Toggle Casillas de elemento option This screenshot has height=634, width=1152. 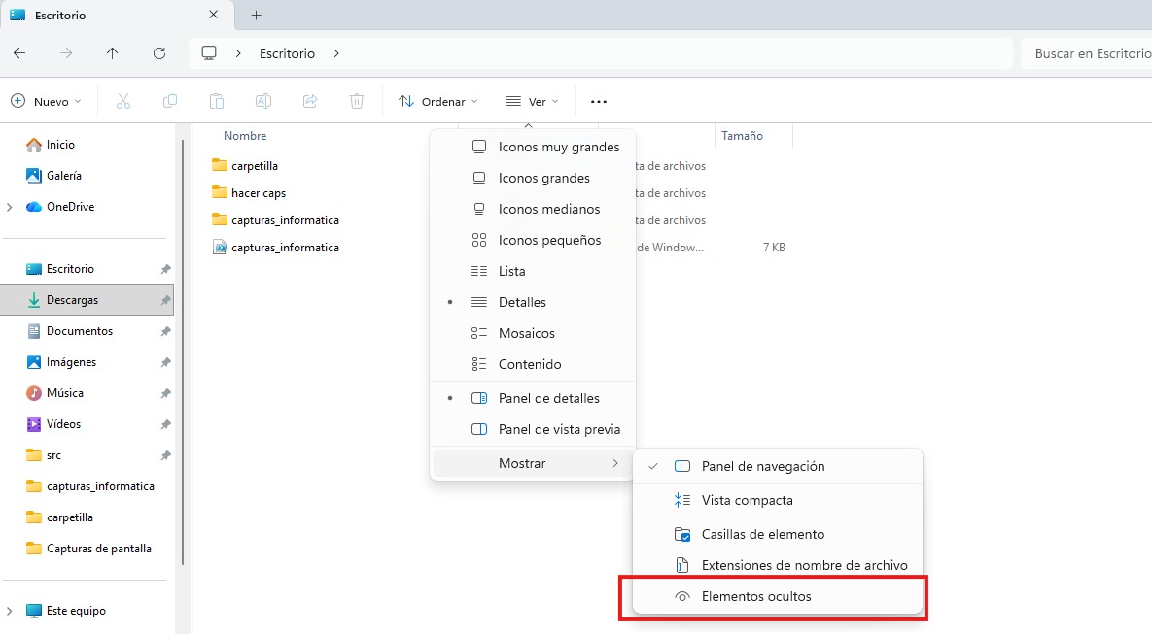click(778, 534)
